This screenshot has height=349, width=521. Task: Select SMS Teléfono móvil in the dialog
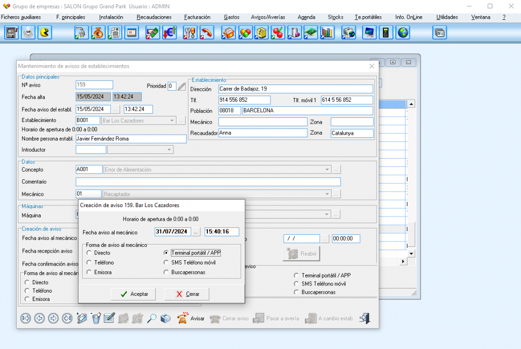(x=166, y=262)
